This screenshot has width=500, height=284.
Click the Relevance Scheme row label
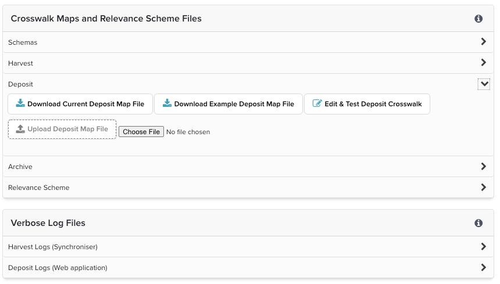(38, 188)
